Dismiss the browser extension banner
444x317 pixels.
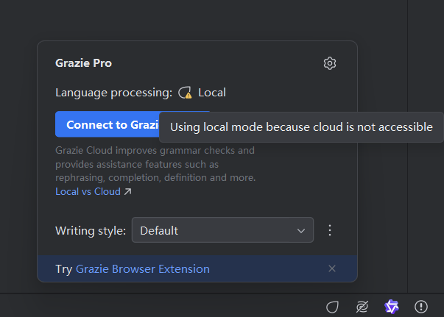pos(332,268)
